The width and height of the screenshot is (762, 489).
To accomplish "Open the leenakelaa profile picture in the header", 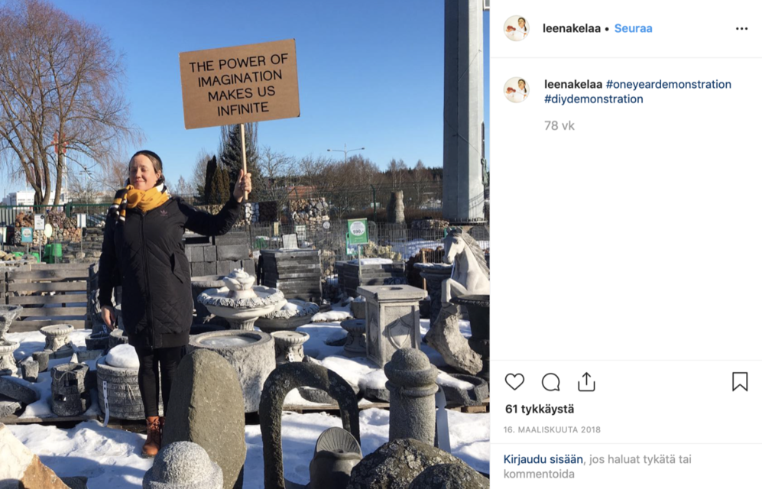I will point(517,28).
